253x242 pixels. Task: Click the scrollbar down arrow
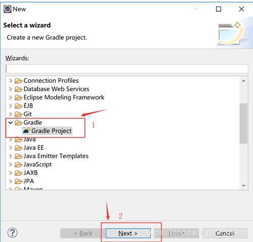tap(243, 185)
